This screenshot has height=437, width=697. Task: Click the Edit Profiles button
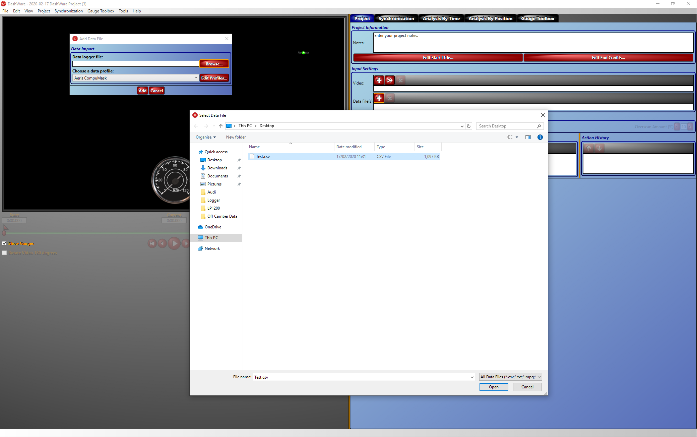point(214,78)
